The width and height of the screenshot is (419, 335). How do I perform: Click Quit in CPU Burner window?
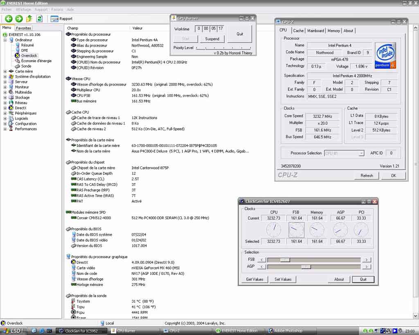click(x=240, y=34)
